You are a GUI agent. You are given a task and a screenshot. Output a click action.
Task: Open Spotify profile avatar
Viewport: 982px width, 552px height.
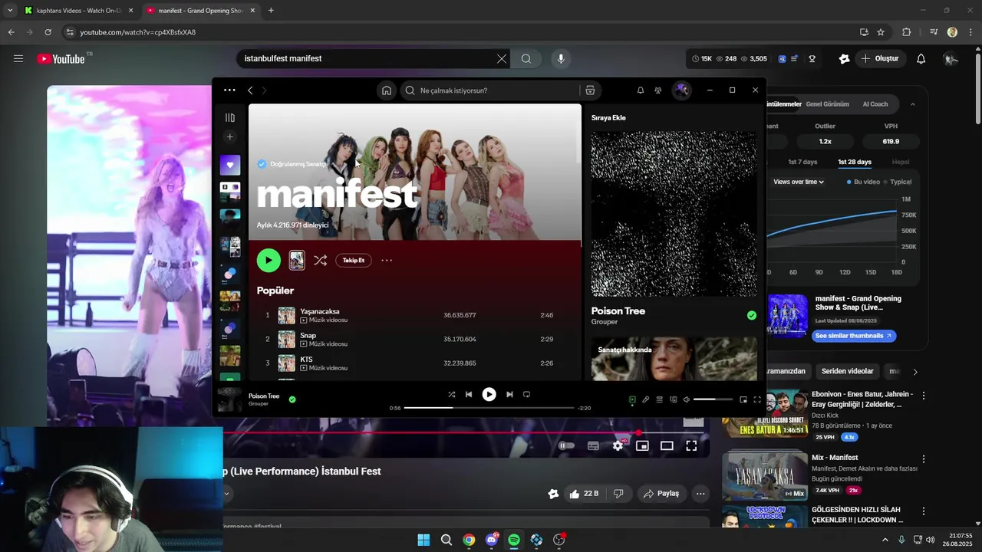tap(681, 90)
